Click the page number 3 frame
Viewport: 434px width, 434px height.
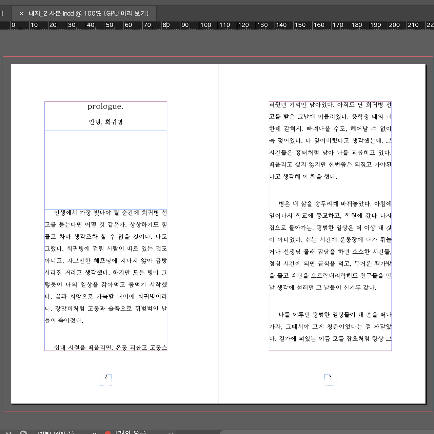pos(330,380)
